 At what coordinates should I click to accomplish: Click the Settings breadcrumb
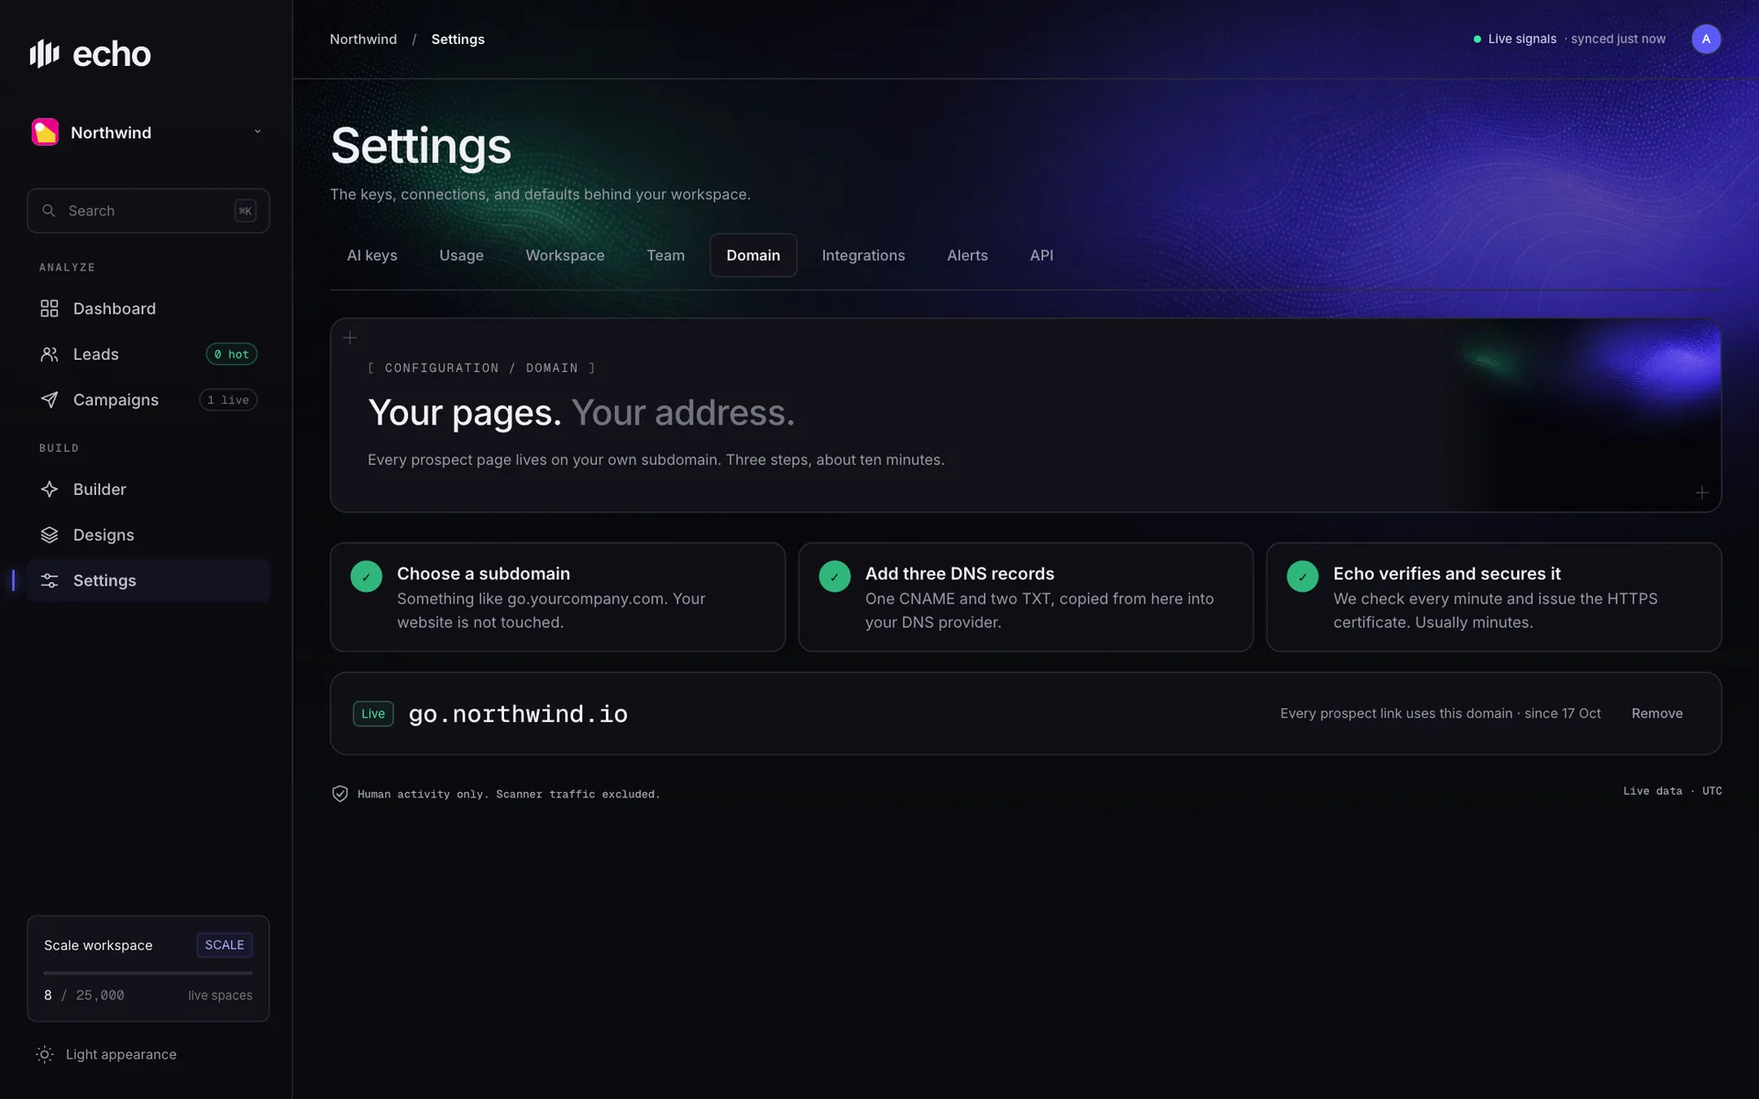(x=457, y=40)
